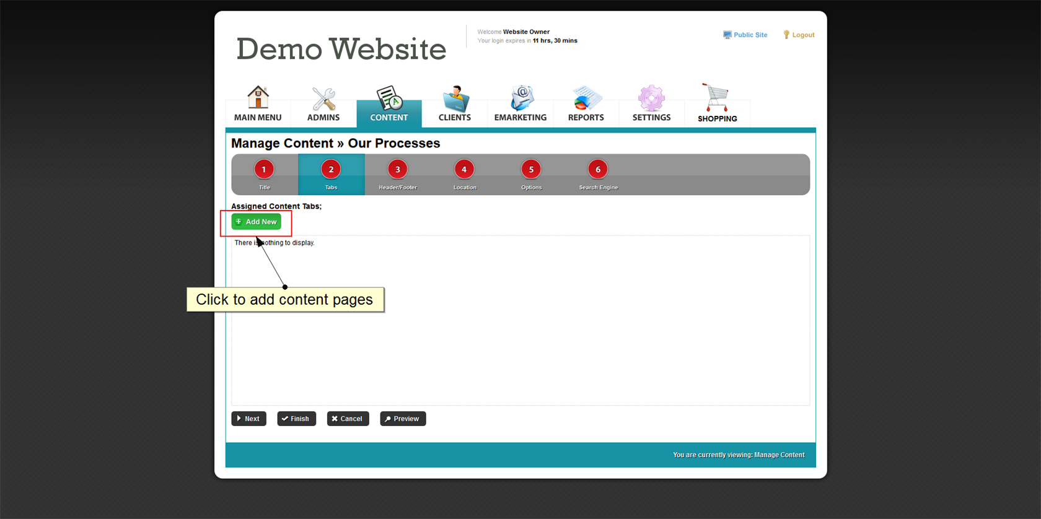Cancel the content editing
The image size is (1041, 519).
pyautogui.click(x=348, y=419)
